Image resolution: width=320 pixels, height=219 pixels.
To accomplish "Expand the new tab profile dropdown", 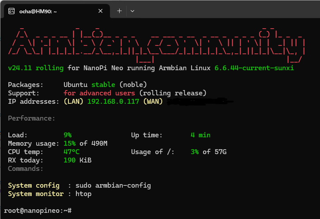I will click(x=132, y=11).
